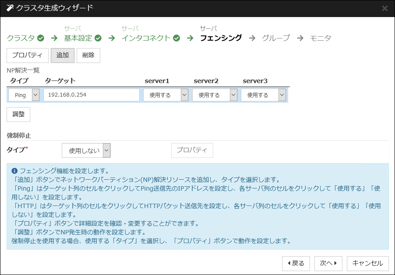This screenshot has height=275, width=395.
Task: Click the wrench icon in the title bar
Action: tap(9, 7)
